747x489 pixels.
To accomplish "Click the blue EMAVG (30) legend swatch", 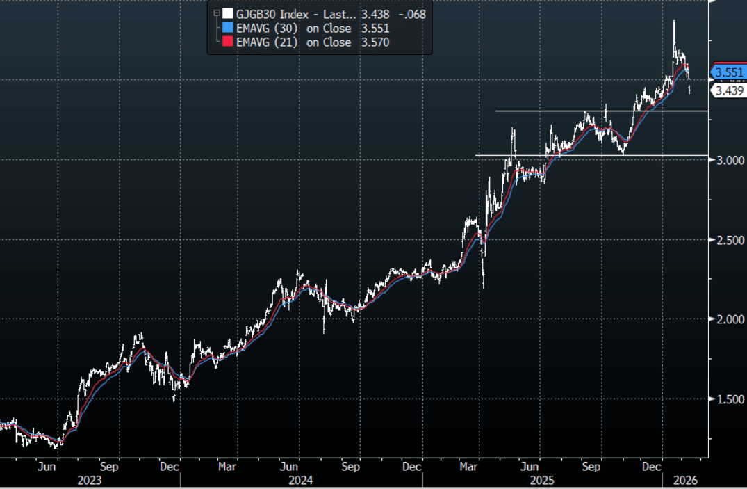I will pyautogui.click(x=227, y=29).
